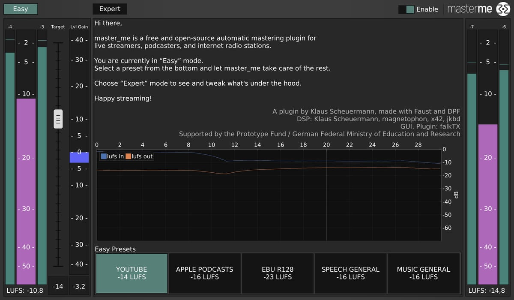This screenshot has width=514, height=300.
Task: Click the Target slider handle
Action: coord(58,119)
